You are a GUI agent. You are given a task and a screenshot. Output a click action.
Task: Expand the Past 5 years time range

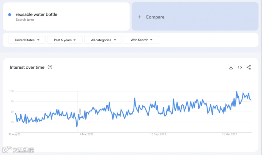[65, 40]
